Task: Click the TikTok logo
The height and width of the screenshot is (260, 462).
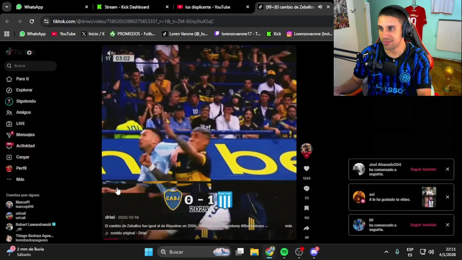Action: (x=21, y=52)
